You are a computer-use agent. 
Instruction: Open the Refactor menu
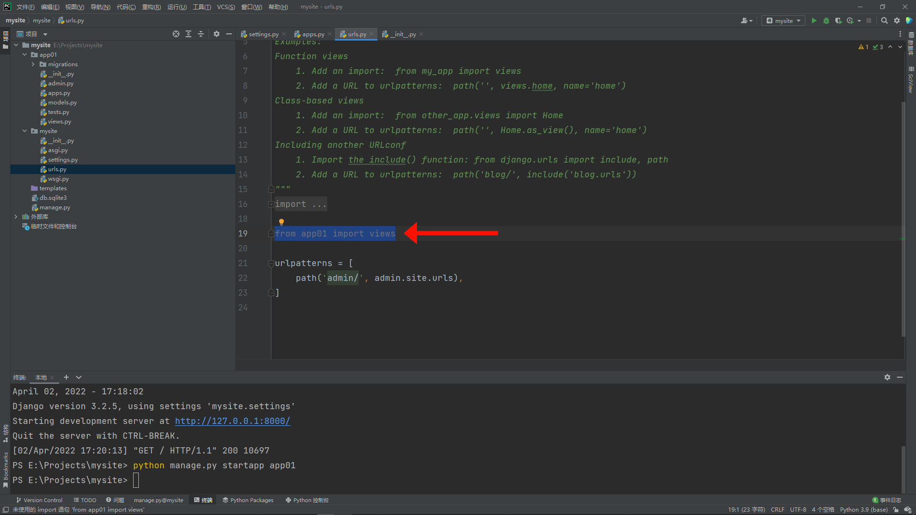click(151, 7)
